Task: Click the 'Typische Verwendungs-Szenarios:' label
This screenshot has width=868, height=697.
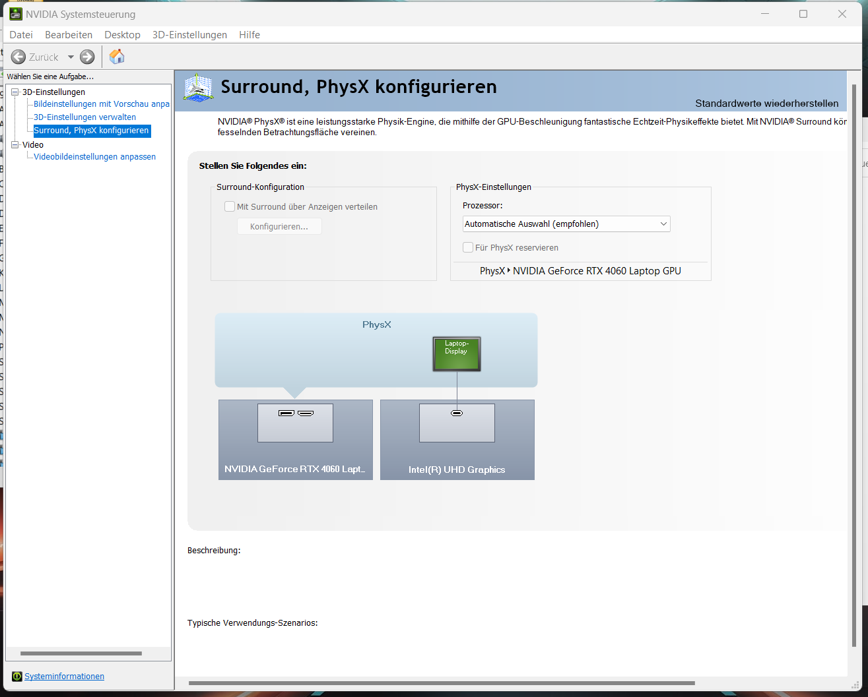Action: 253,622
